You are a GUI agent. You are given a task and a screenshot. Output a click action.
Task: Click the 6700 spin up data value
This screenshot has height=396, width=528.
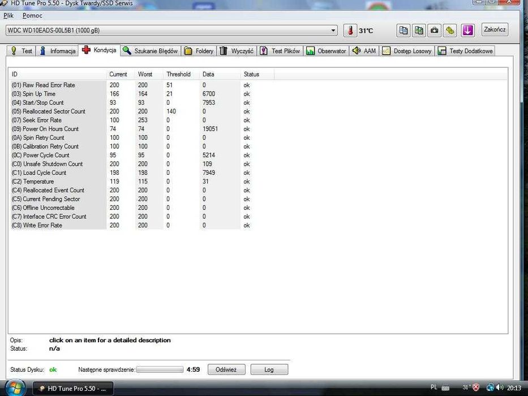[x=209, y=94]
